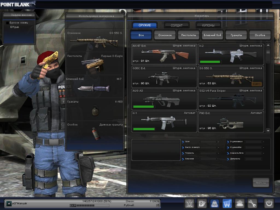The height and width of the screenshot is (210, 280).
Task: Click the K-1 green durability bar
Action: point(144,129)
